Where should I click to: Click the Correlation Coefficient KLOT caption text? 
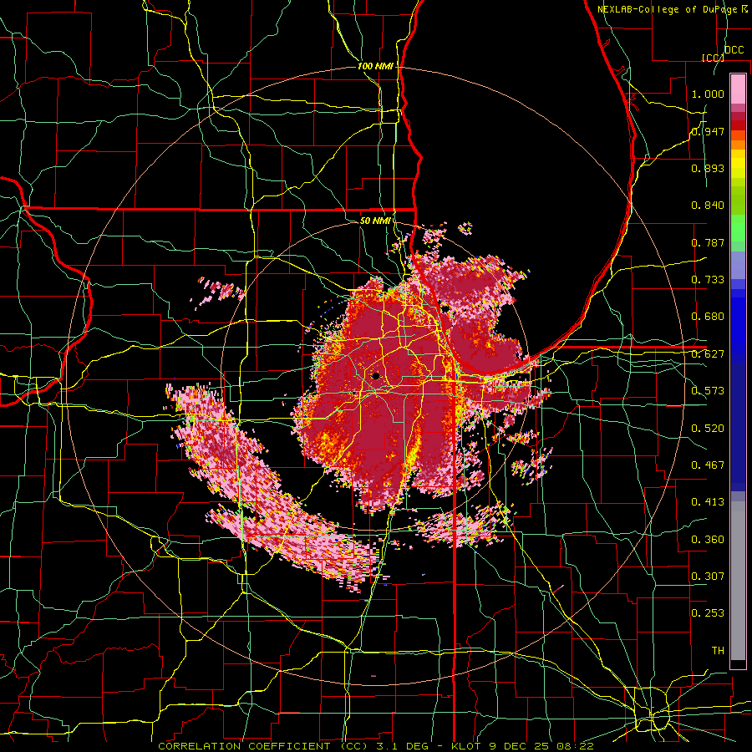pyautogui.click(x=376, y=746)
